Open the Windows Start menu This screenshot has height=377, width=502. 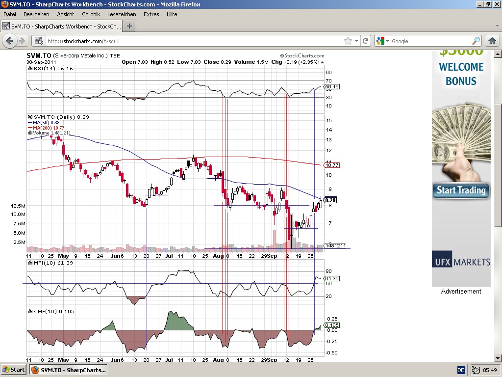14,370
